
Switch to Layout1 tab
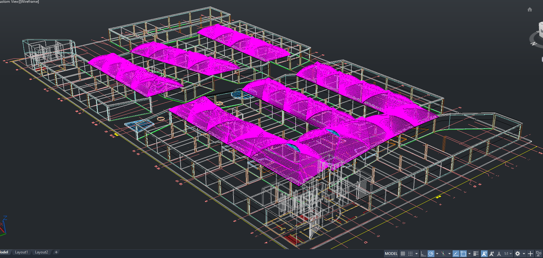21,252
